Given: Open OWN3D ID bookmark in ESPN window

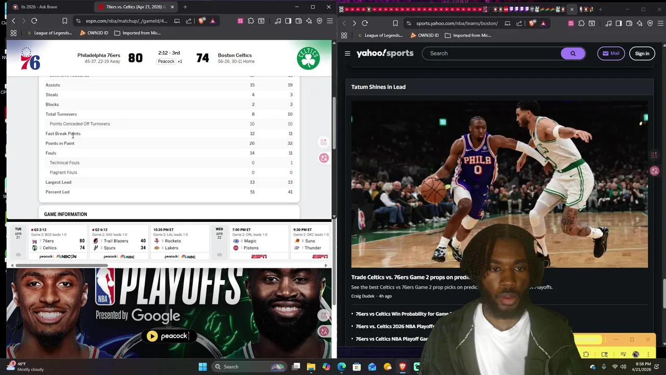Looking at the screenshot, I should point(94,33).
